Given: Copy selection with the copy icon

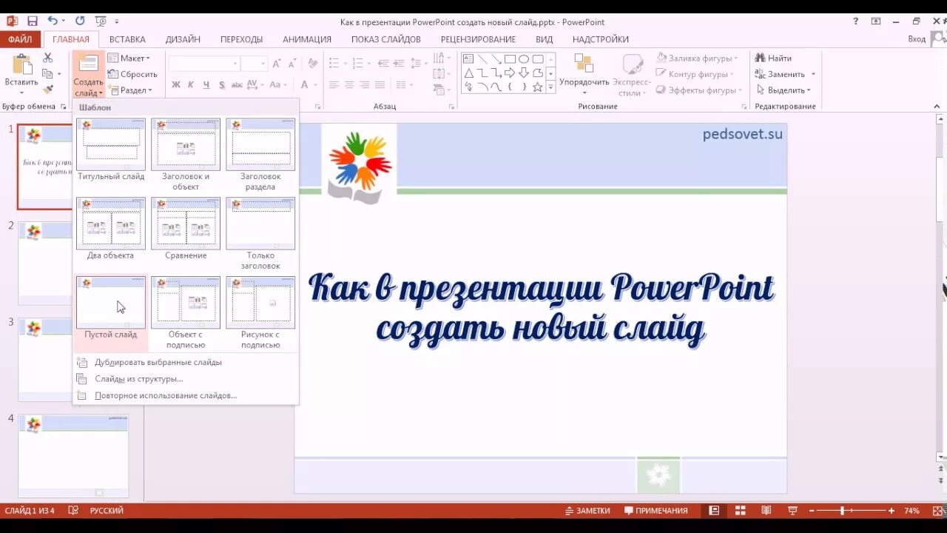Looking at the screenshot, I should point(48,74).
